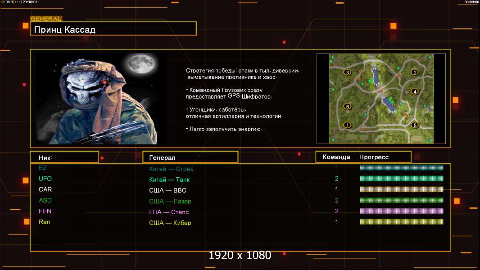The height and width of the screenshot is (270, 480).
Task: Click start position marker 6 on the map
Action: 347,106
